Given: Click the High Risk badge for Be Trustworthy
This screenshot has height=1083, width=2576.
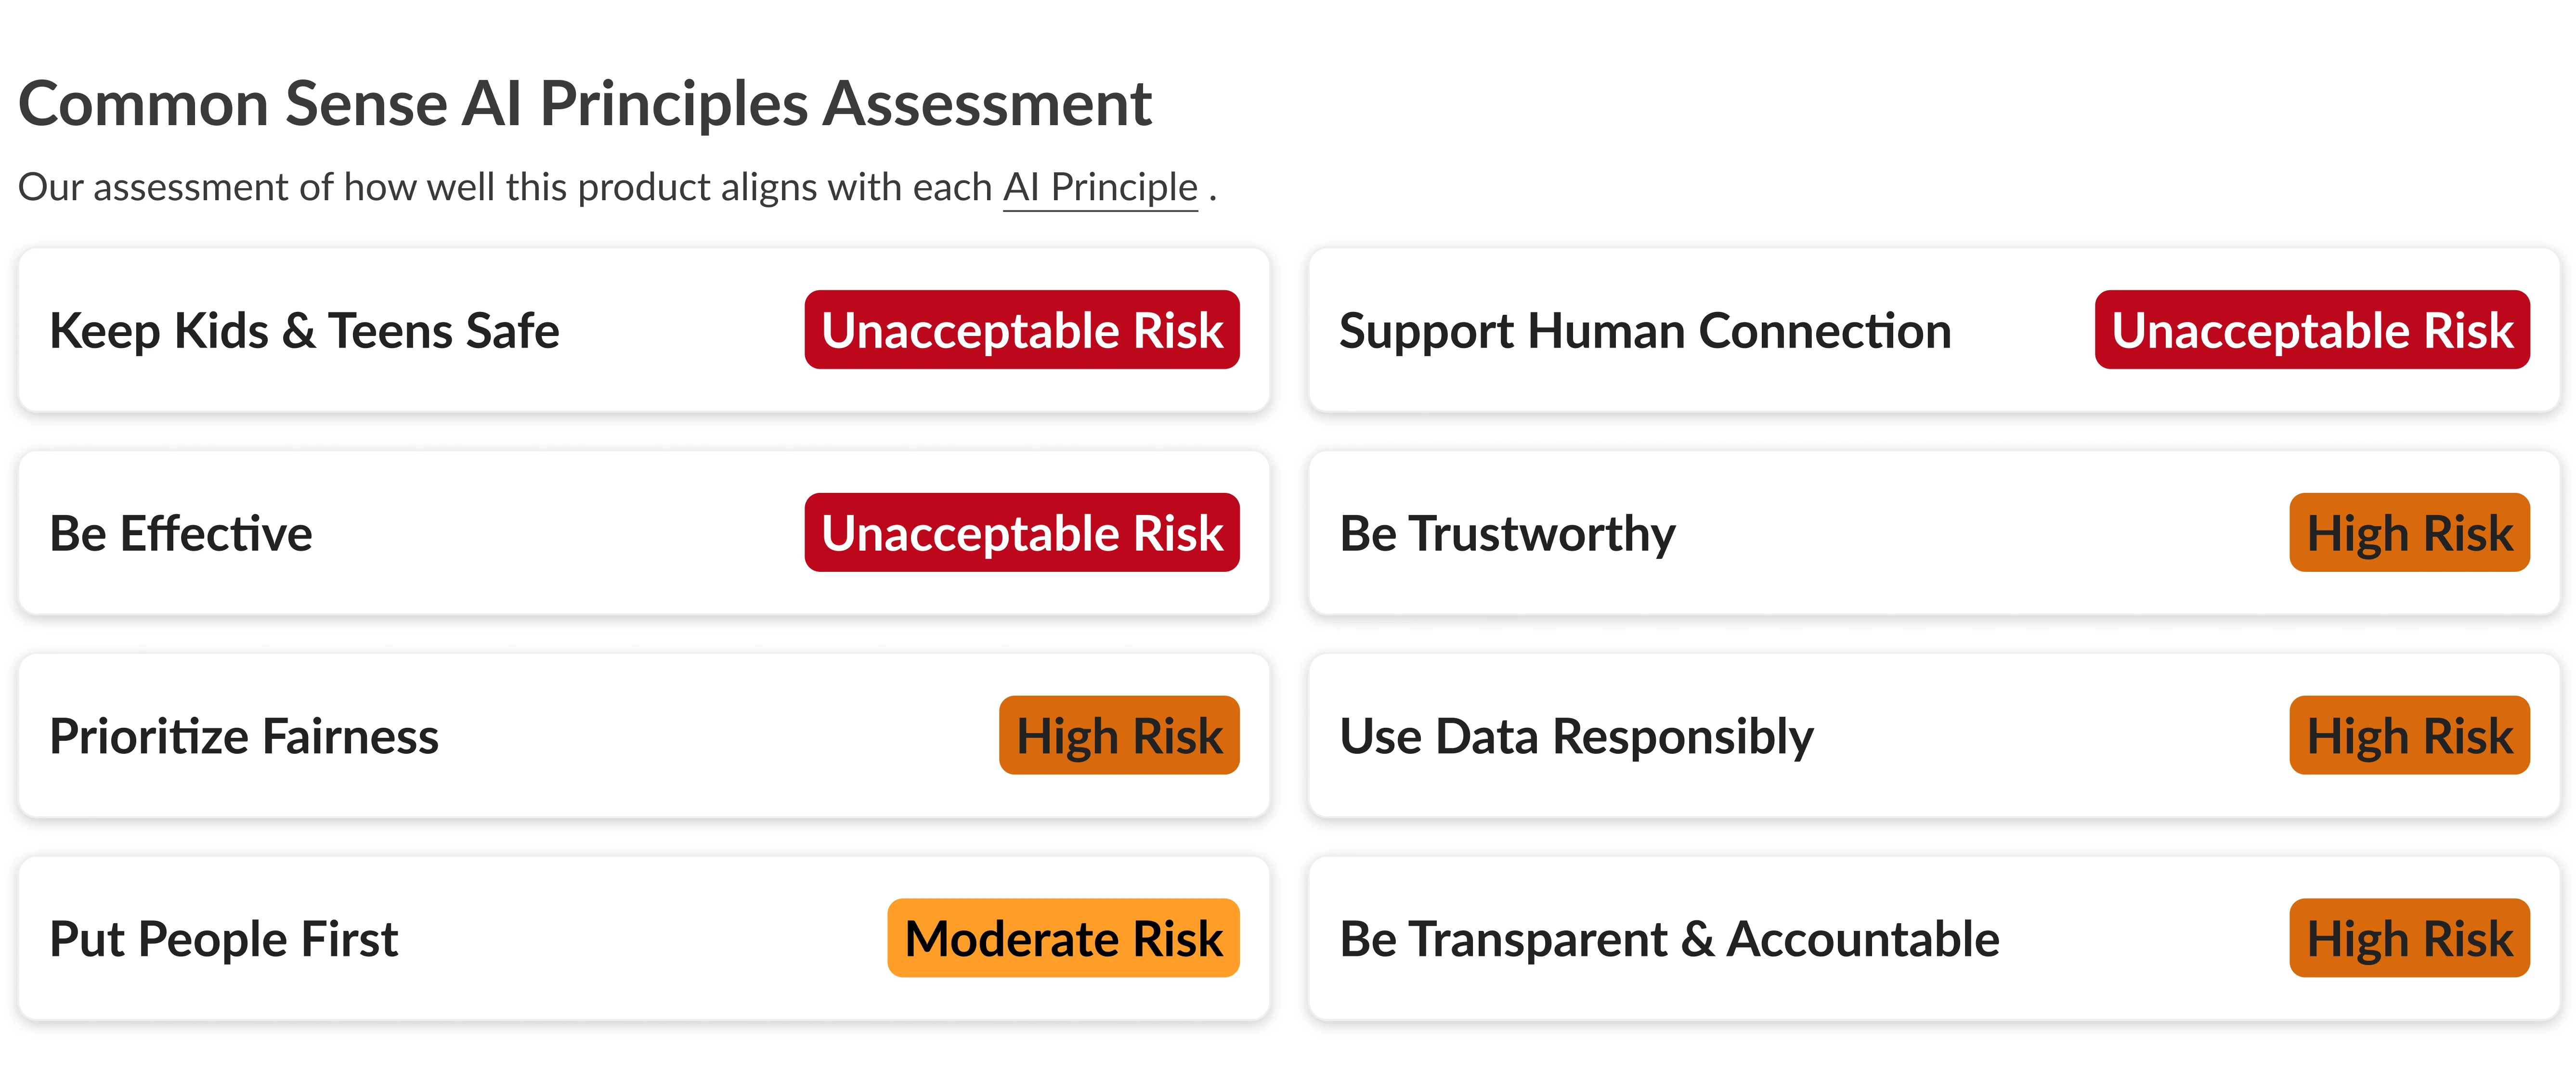Looking at the screenshot, I should [x=2410, y=533].
